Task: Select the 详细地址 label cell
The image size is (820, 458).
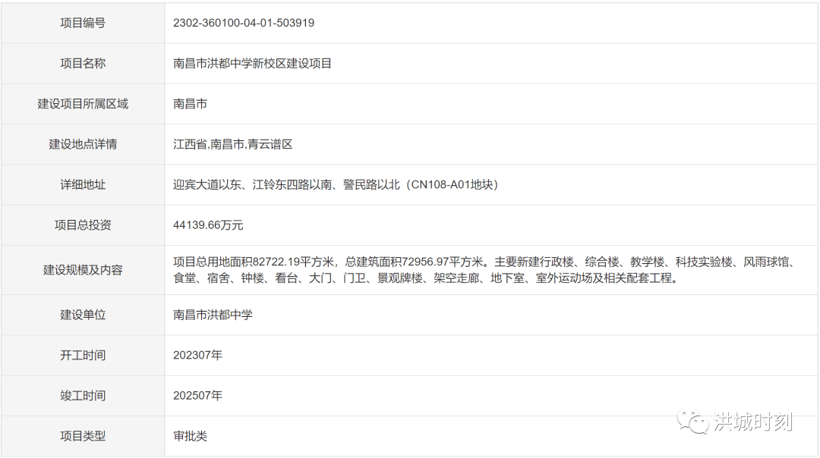Action: point(83,184)
